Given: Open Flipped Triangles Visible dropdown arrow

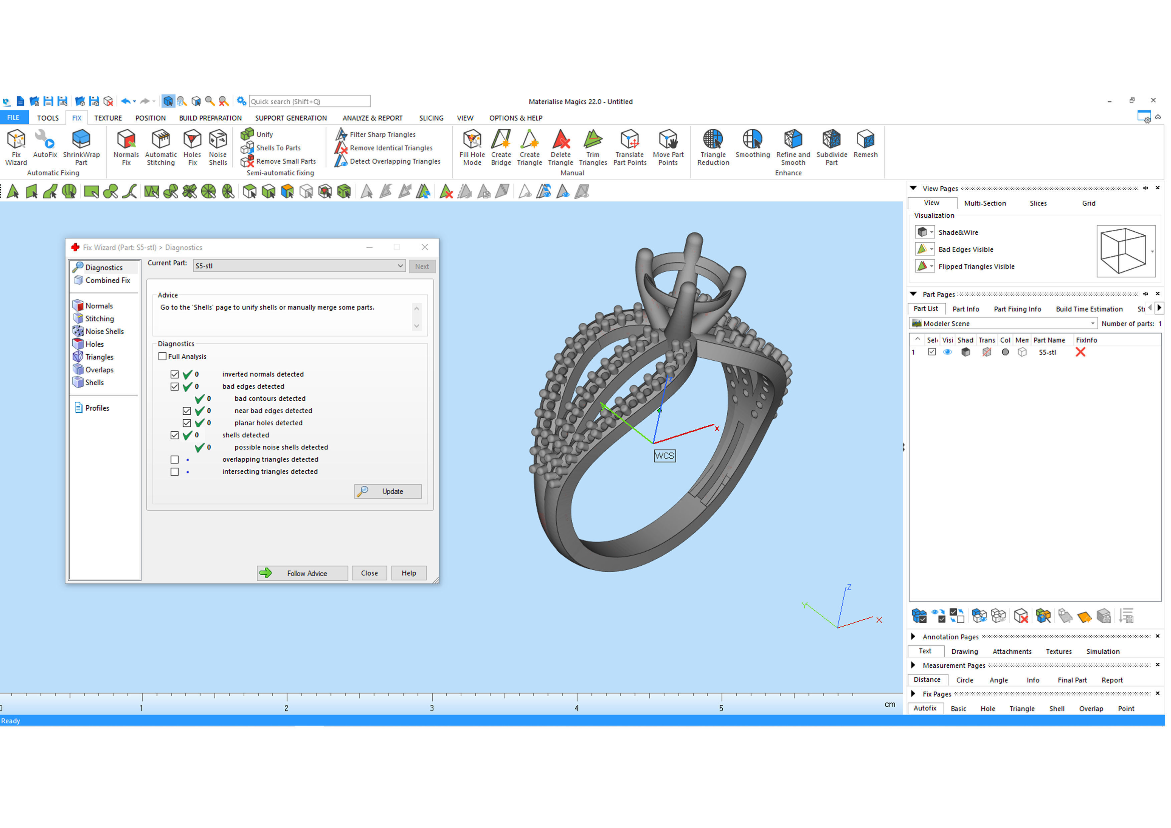Looking at the screenshot, I should (932, 266).
